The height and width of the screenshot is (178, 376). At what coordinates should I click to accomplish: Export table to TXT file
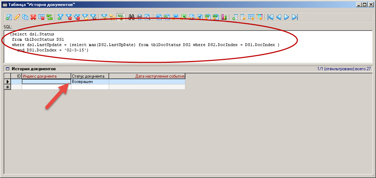pos(215,17)
